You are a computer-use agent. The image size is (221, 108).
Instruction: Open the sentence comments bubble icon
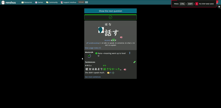[x=108, y=73]
